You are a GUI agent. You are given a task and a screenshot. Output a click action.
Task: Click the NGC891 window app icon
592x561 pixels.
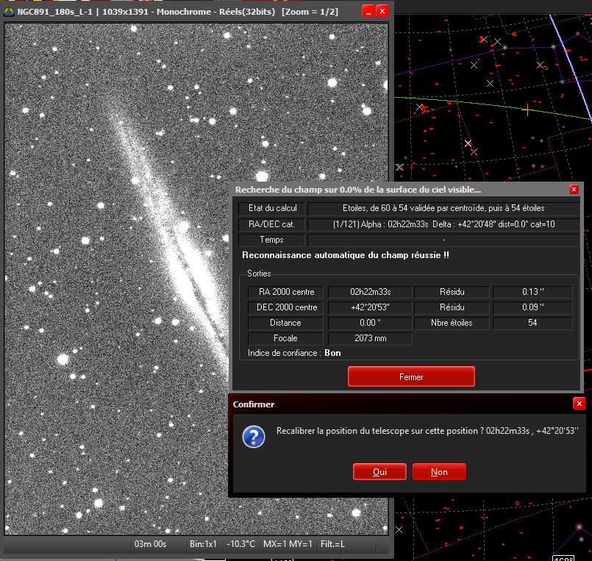point(9,12)
